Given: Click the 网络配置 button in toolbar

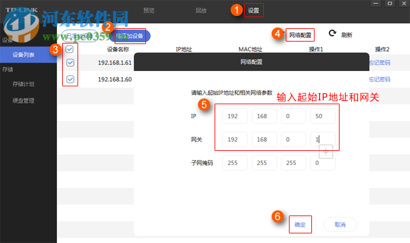Looking at the screenshot, I should pyautogui.click(x=300, y=35).
